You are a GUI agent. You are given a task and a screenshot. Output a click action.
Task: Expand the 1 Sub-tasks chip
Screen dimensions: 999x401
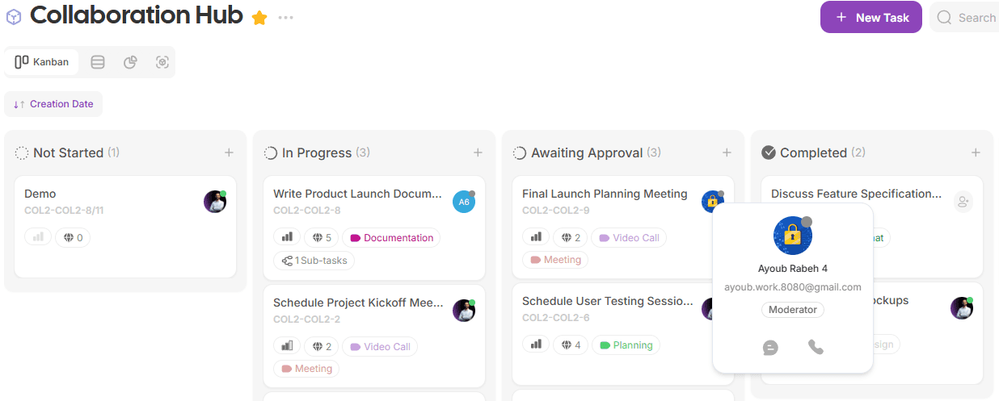pyautogui.click(x=314, y=261)
